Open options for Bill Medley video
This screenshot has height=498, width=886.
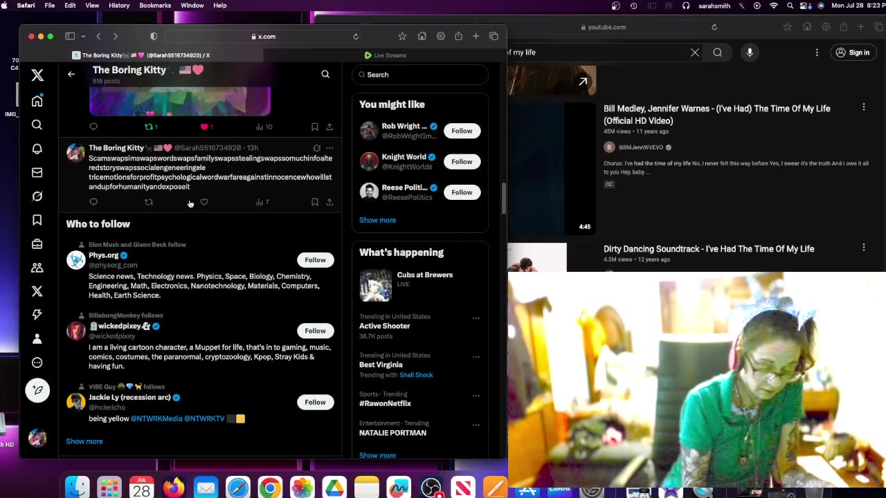864,107
